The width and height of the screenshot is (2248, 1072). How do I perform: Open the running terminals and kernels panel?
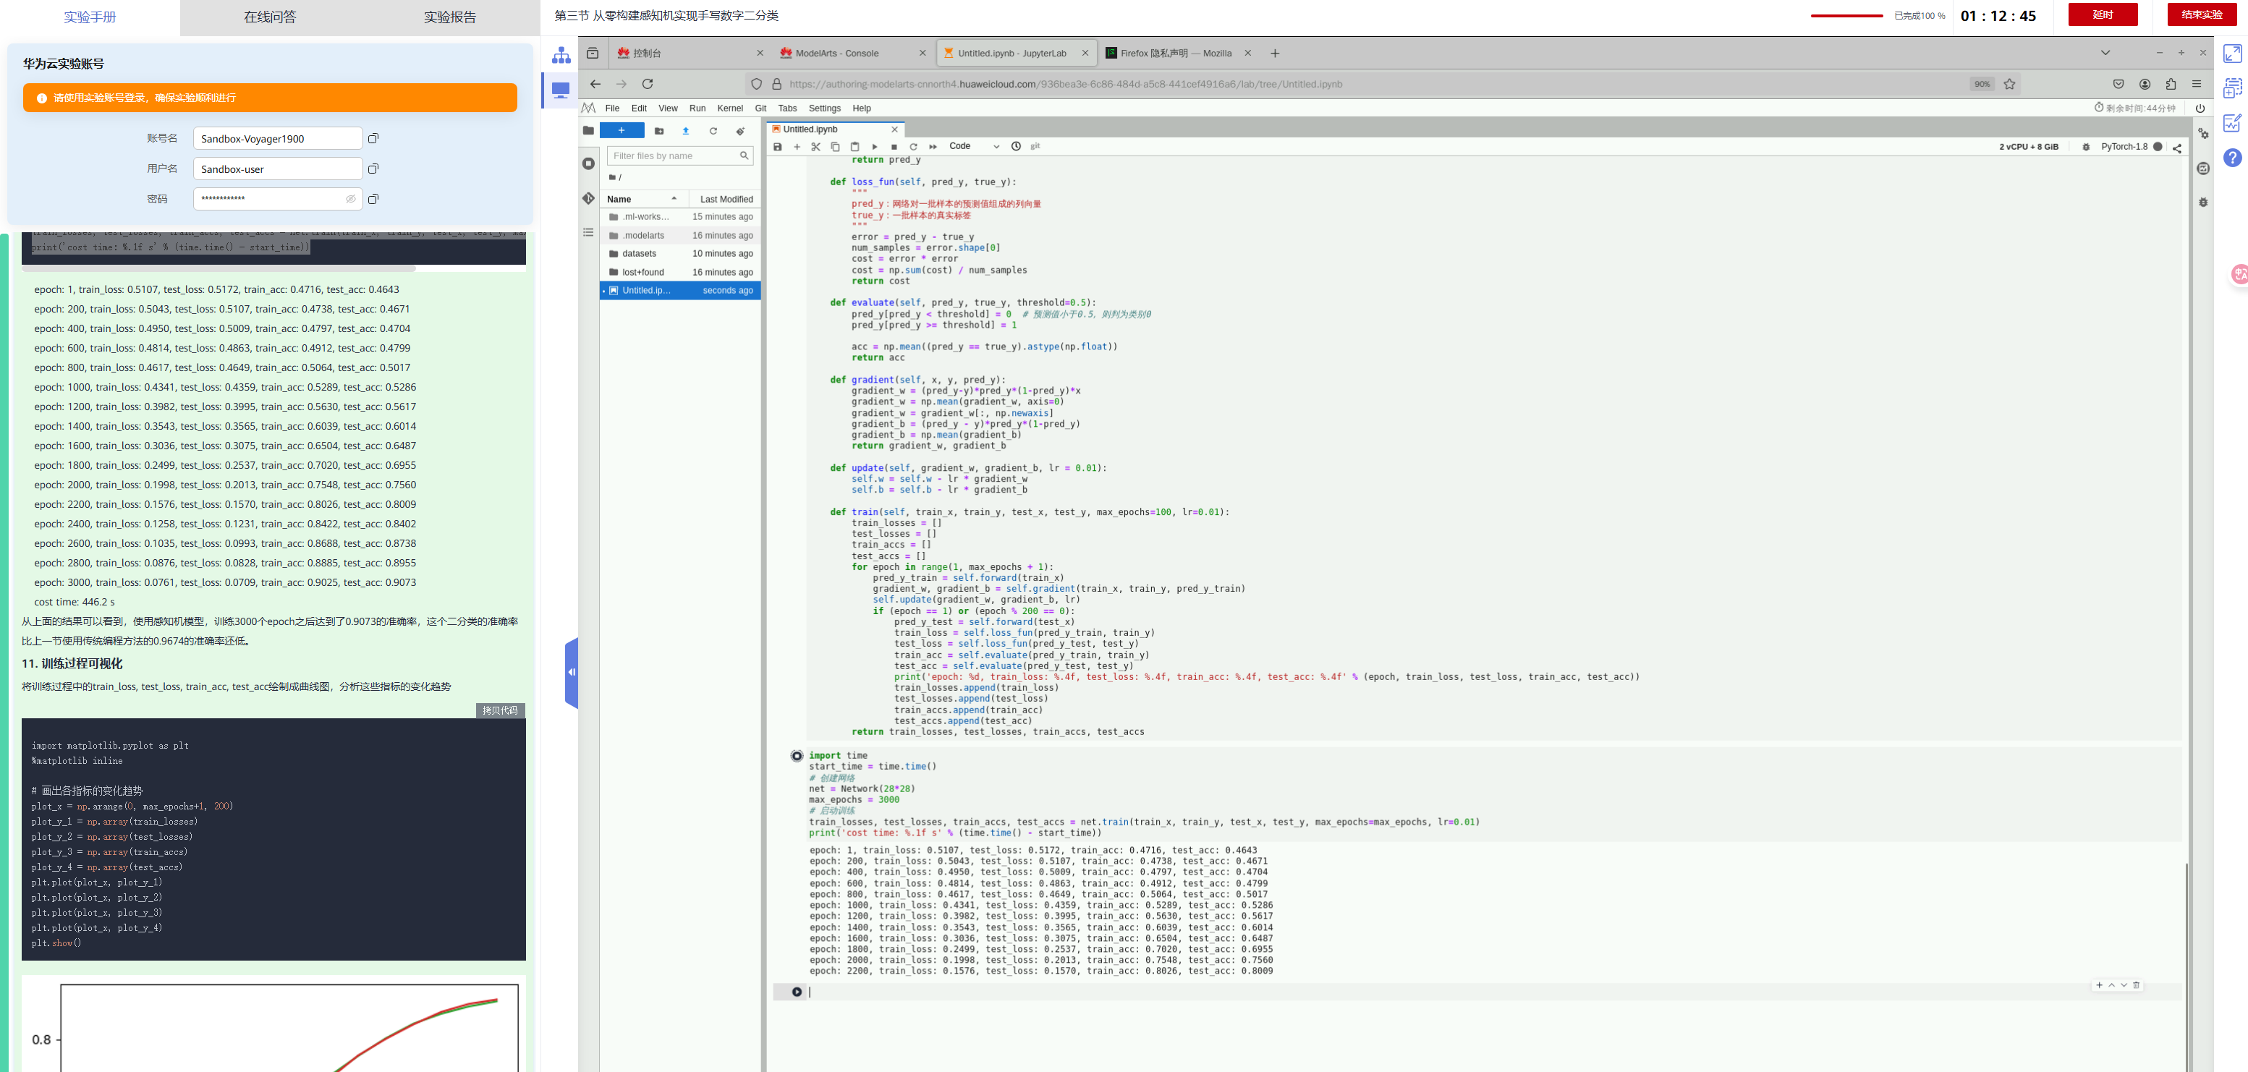[x=589, y=164]
